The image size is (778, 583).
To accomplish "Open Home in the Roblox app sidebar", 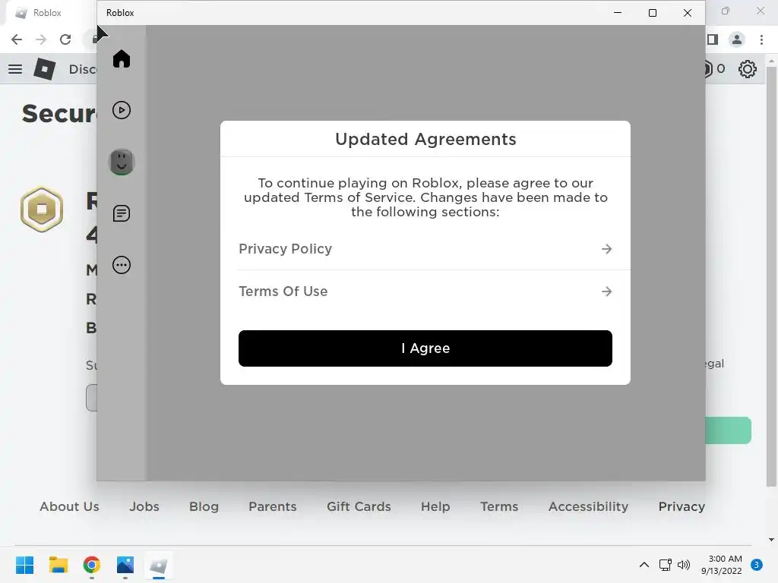I will point(122,59).
